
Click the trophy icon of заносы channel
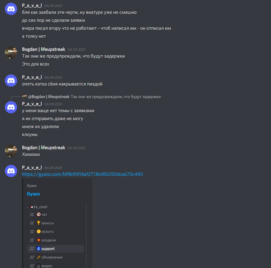[38, 223]
